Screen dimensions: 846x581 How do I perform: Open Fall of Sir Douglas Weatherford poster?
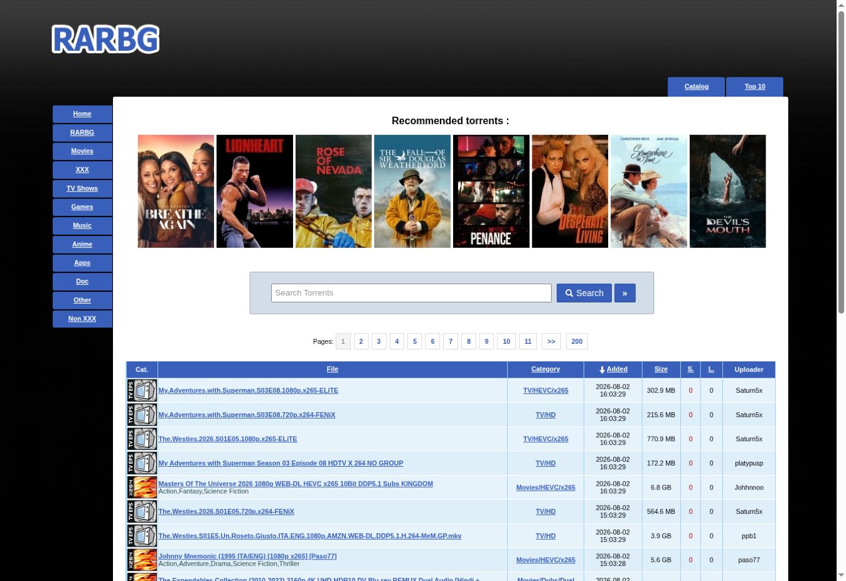(412, 191)
